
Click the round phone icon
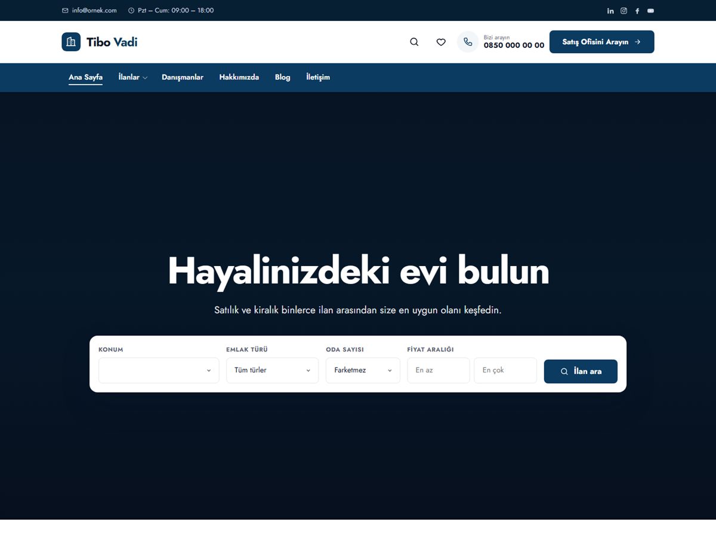(x=468, y=42)
